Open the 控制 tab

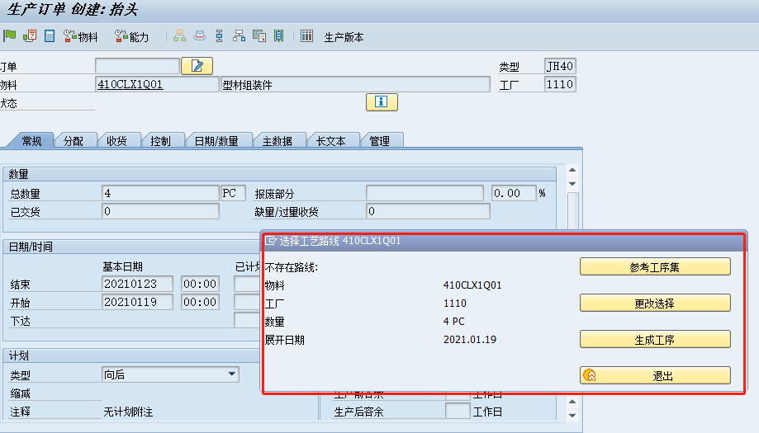point(160,141)
